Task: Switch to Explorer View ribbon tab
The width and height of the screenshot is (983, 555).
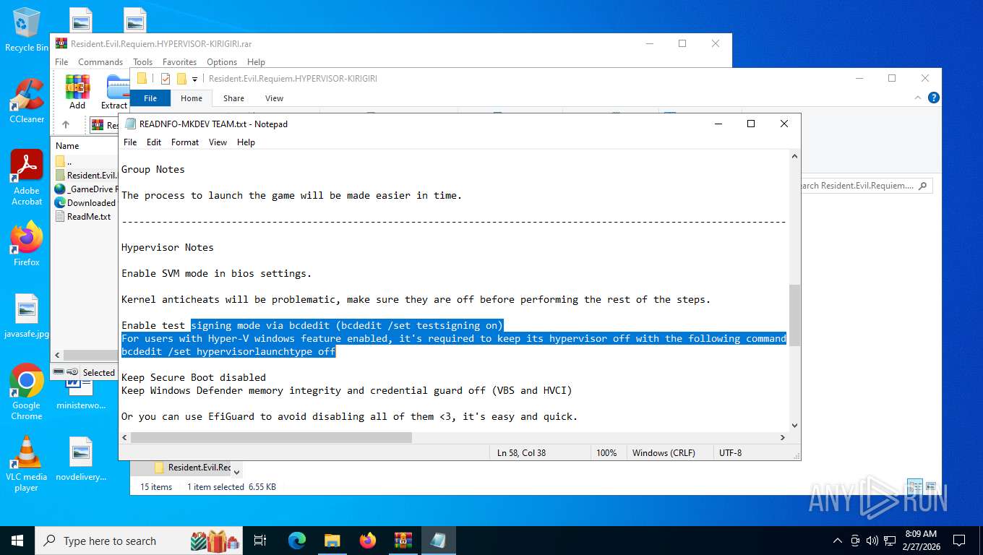Action: coord(274,98)
